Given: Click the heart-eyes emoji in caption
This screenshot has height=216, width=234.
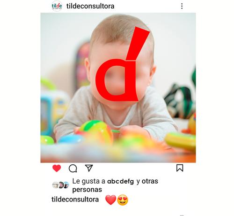Looking at the screenshot, I should [x=123, y=200].
